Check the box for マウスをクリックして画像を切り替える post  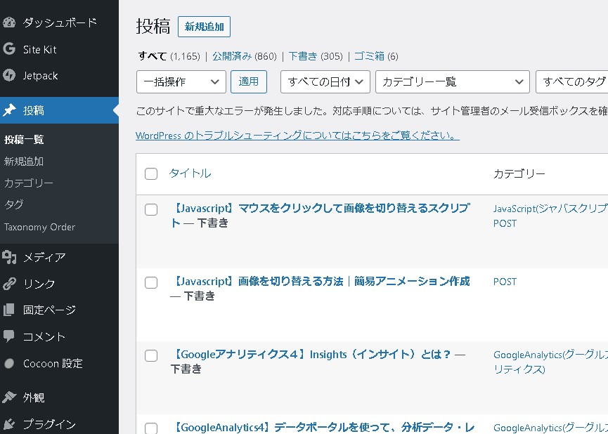tap(151, 209)
